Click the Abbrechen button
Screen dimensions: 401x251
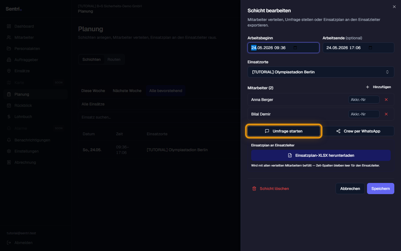(x=350, y=189)
